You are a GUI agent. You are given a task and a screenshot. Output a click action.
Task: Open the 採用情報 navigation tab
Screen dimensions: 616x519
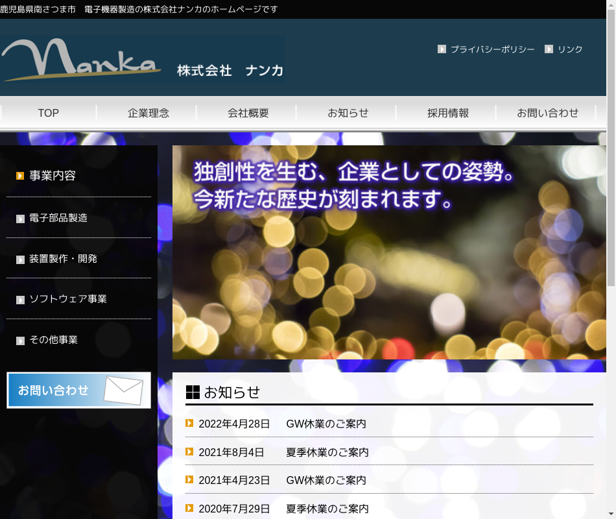pos(448,113)
